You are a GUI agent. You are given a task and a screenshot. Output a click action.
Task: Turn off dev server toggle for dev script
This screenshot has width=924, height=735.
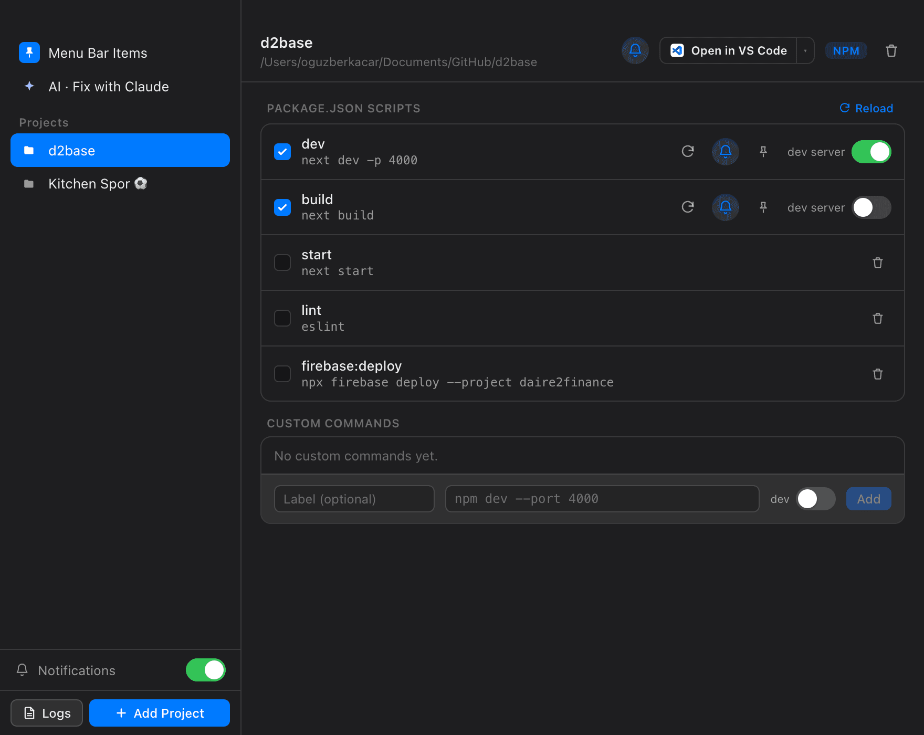coord(871,152)
